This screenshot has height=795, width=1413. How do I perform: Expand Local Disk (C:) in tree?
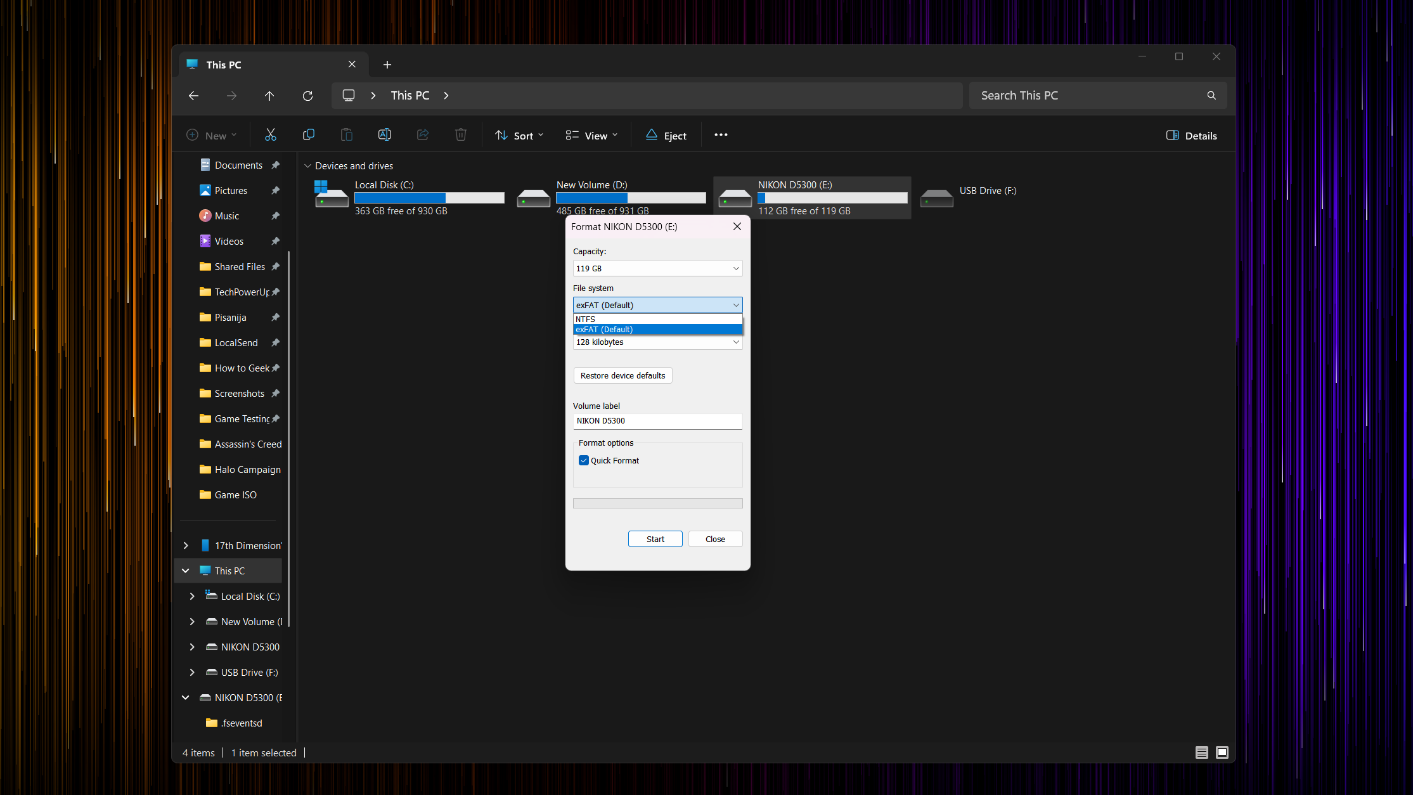pos(192,597)
